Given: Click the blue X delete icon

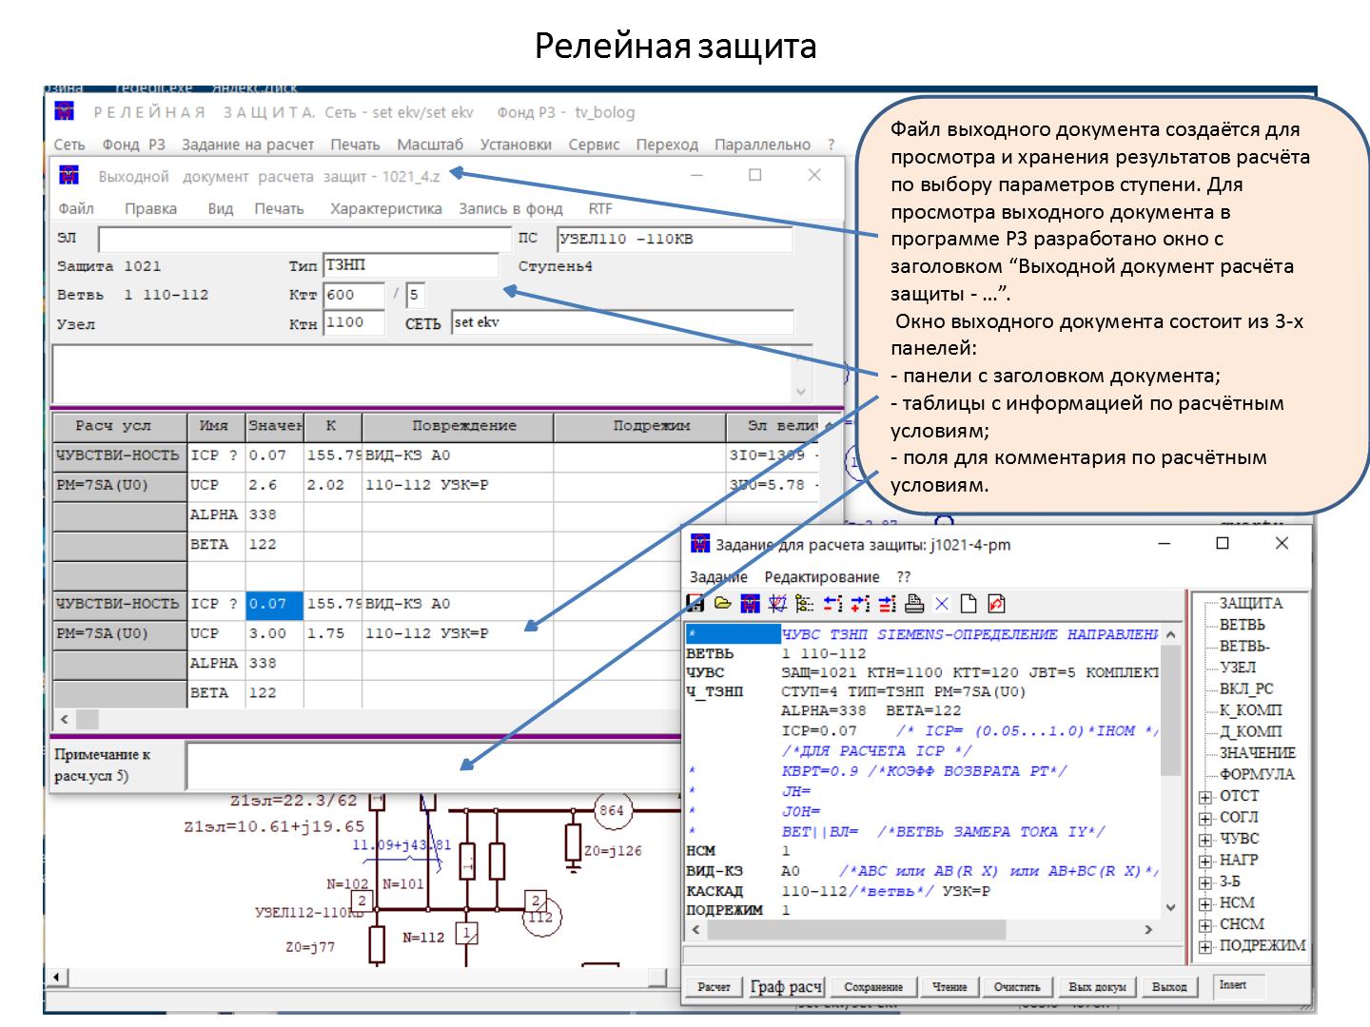Looking at the screenshot, I should 942,604.
